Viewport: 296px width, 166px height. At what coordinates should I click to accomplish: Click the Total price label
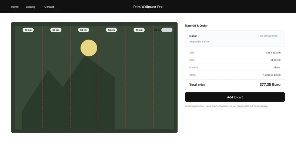197,85
